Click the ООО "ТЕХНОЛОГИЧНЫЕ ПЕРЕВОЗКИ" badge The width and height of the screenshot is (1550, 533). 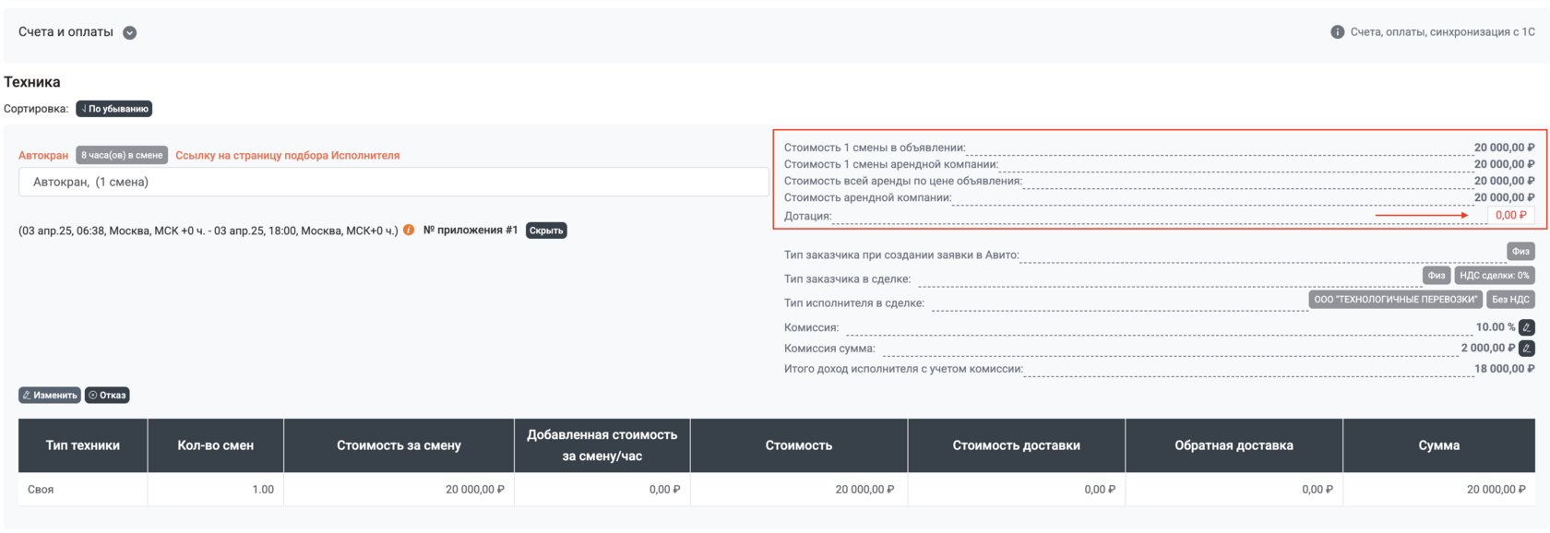(1396, 299)
